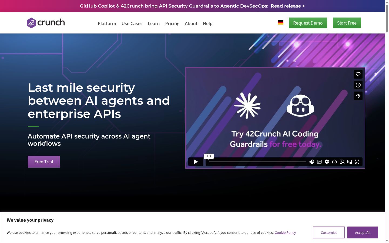Image resolution: width=389 pixels, height=243 pixels.
Task: Switch language via the German flag icon
Action: [x=281, y=22]
